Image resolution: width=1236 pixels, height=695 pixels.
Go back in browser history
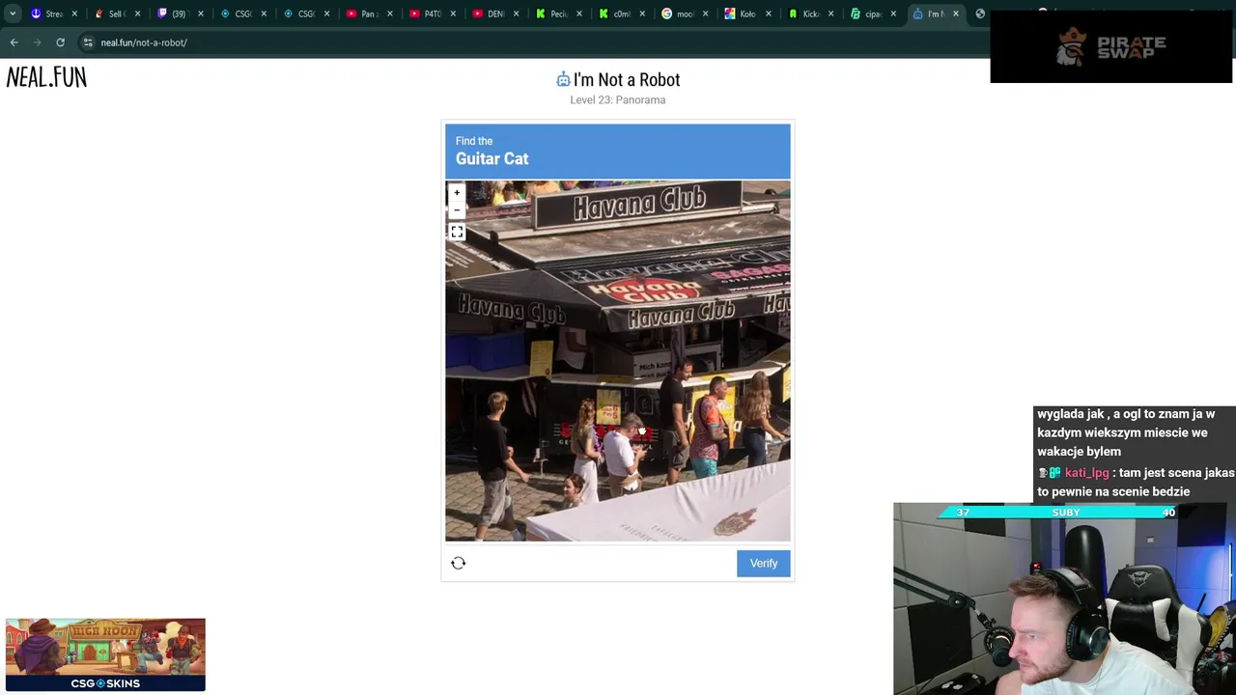[x=14, y=42]
